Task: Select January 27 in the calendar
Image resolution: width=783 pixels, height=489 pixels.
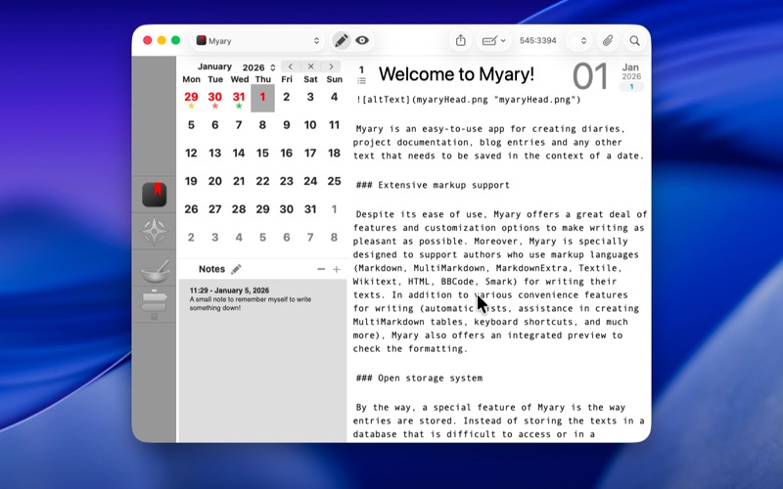Action: pos(214,209)
